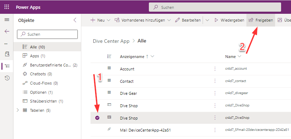
Task: Select Optionen (1) in object tree
Action: pyautogui.click(x=47, y=92)
